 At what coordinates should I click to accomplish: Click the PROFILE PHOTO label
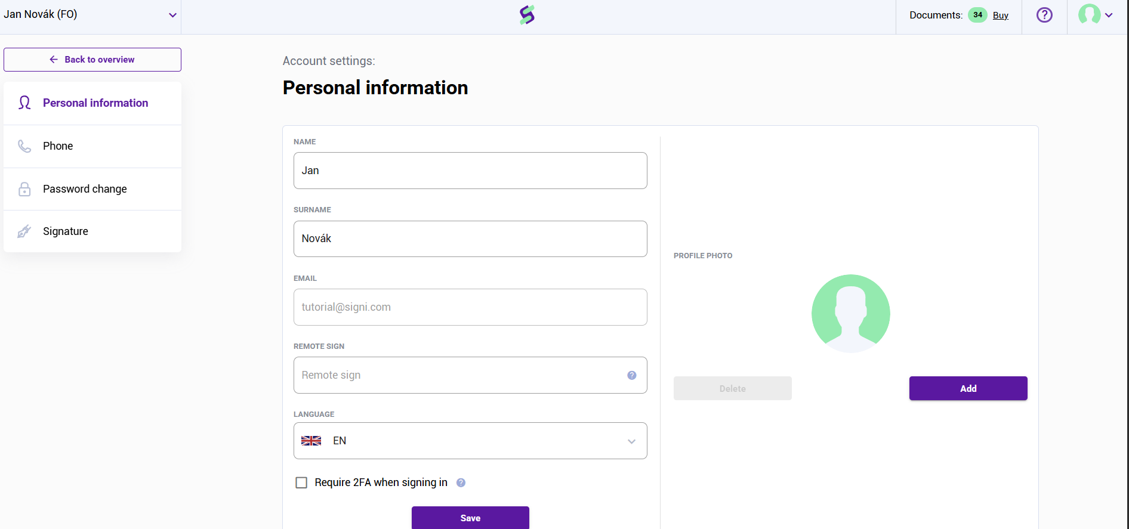click(x=703, y=256)
